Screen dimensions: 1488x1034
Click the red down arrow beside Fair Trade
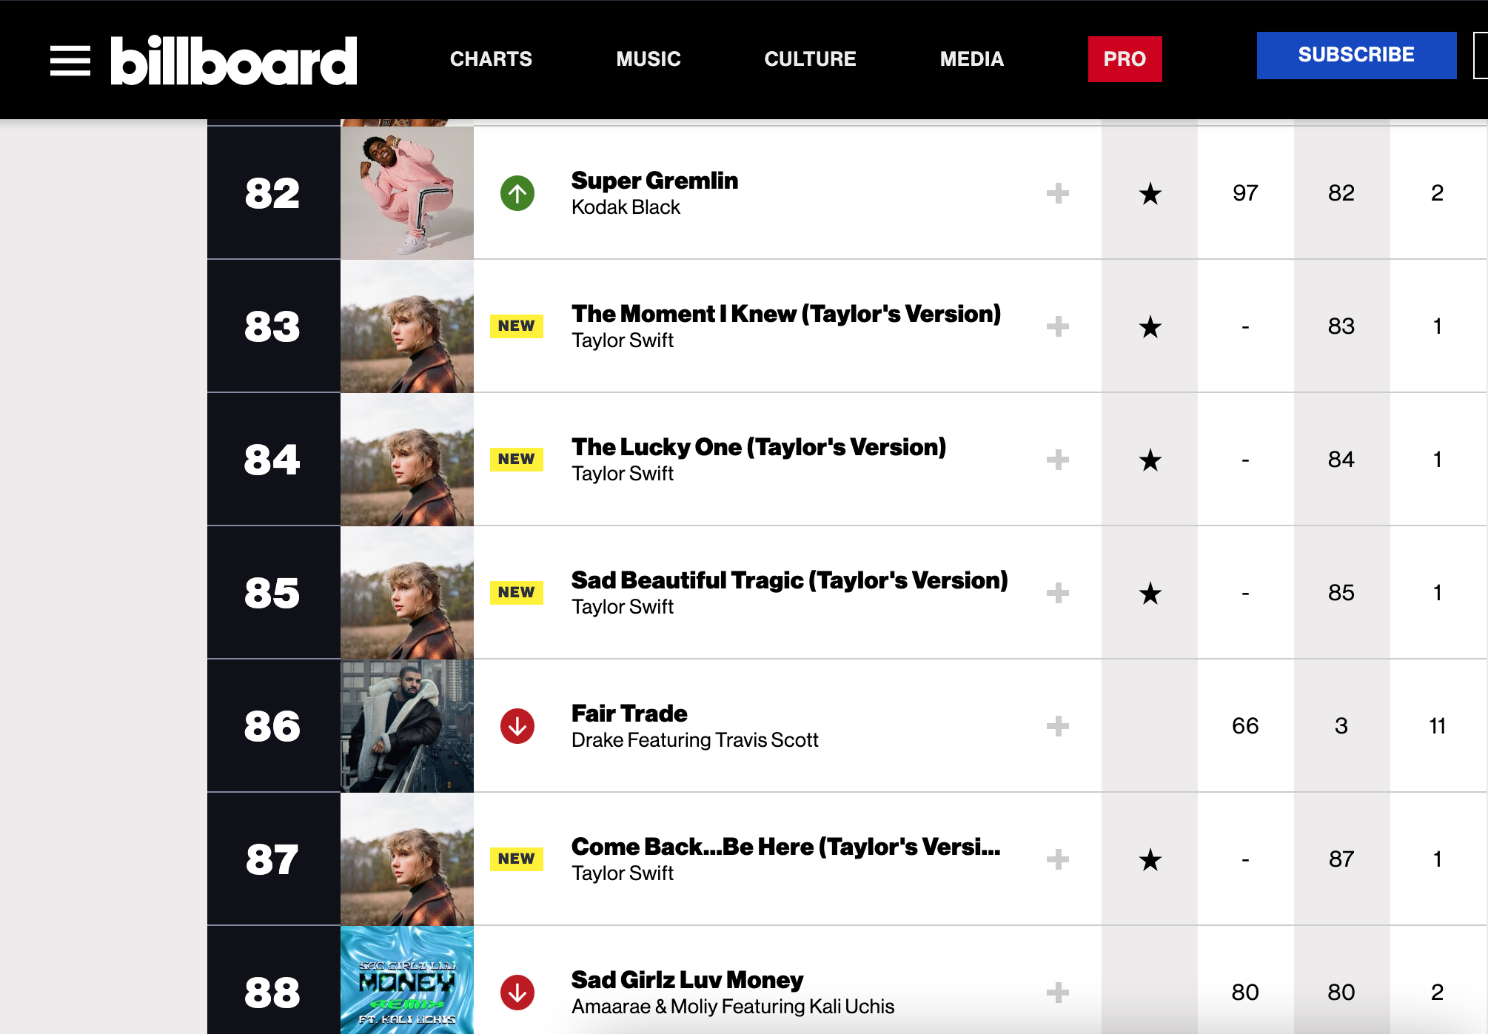[x=517, y=726]
